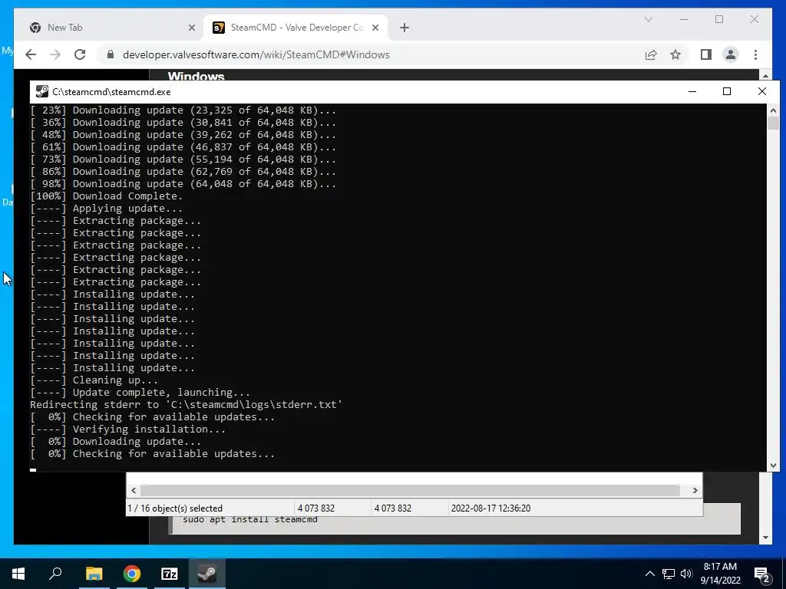
Task: Open 7-Zip from the taskbar
Action: 170,574
